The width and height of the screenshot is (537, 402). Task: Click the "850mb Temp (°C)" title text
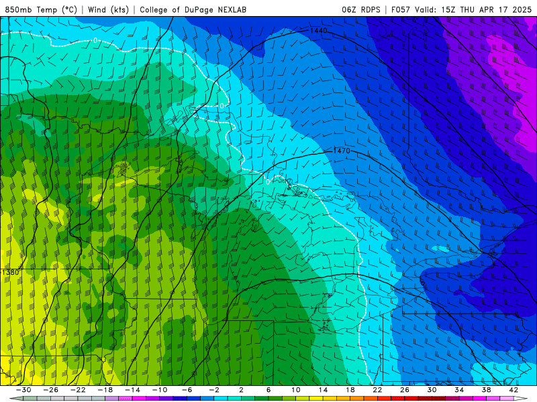[41, 9]
